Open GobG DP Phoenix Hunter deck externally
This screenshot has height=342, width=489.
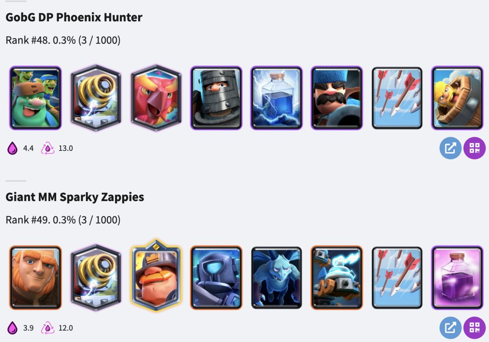pyautogui.click(x=451, y=148)
